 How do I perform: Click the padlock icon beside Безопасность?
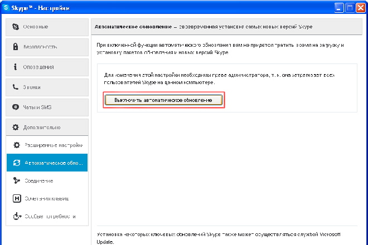pos(16,47)
